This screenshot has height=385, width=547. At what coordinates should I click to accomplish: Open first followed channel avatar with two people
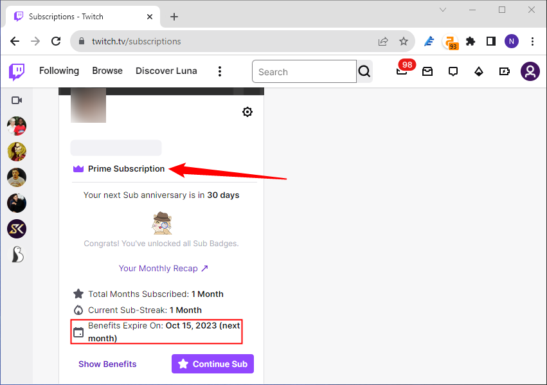click(17, 126)
